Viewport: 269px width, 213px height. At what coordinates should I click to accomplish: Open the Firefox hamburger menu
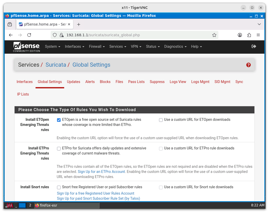[258, 35]
